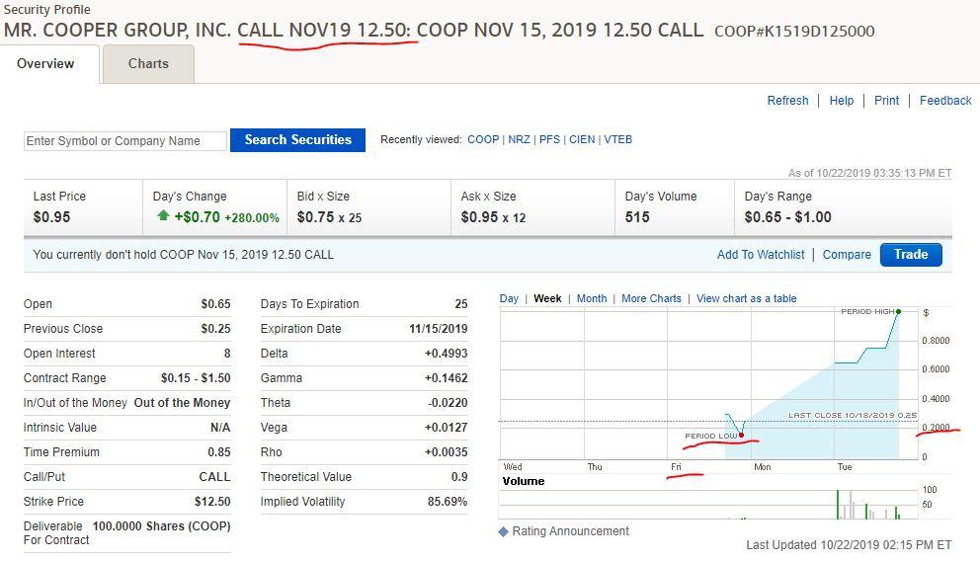The width and height of the screenshot is (980, 561).
Task: Open the Help link
Action: 842,101
